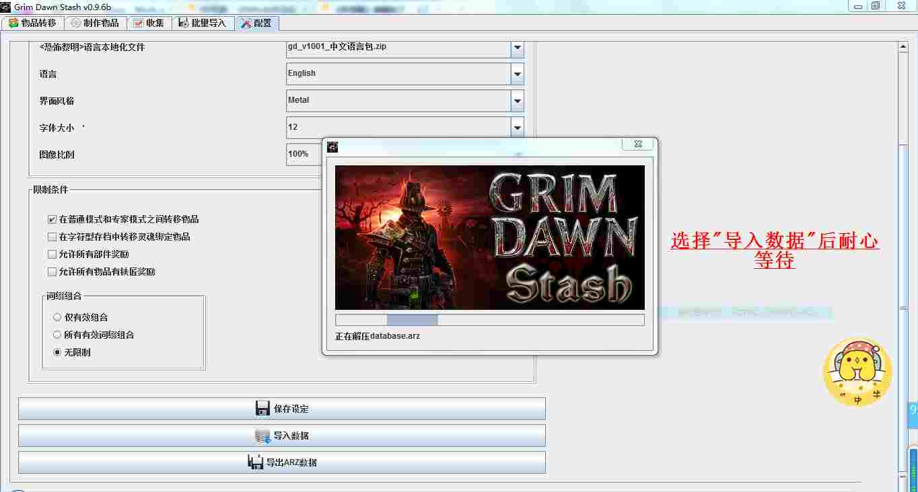
Task: Select 仅有效组合 radio button
Action: point(57,317)
